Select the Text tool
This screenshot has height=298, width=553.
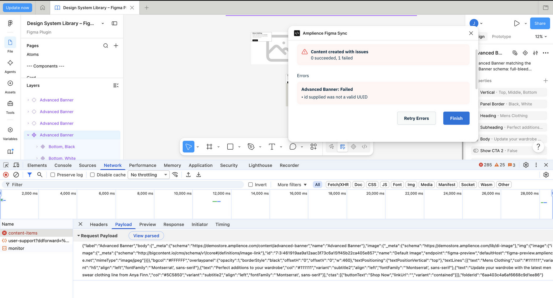tap(272, 147)
